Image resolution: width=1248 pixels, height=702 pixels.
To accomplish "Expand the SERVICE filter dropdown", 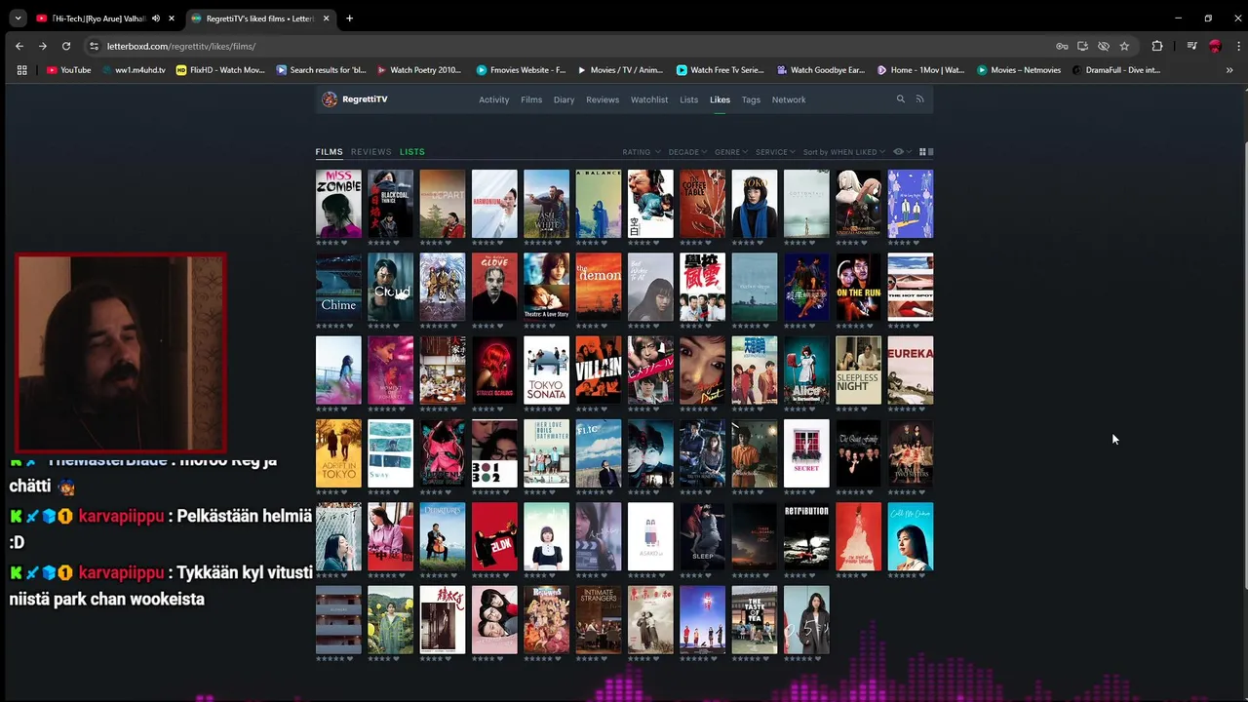I will [775, 152].
